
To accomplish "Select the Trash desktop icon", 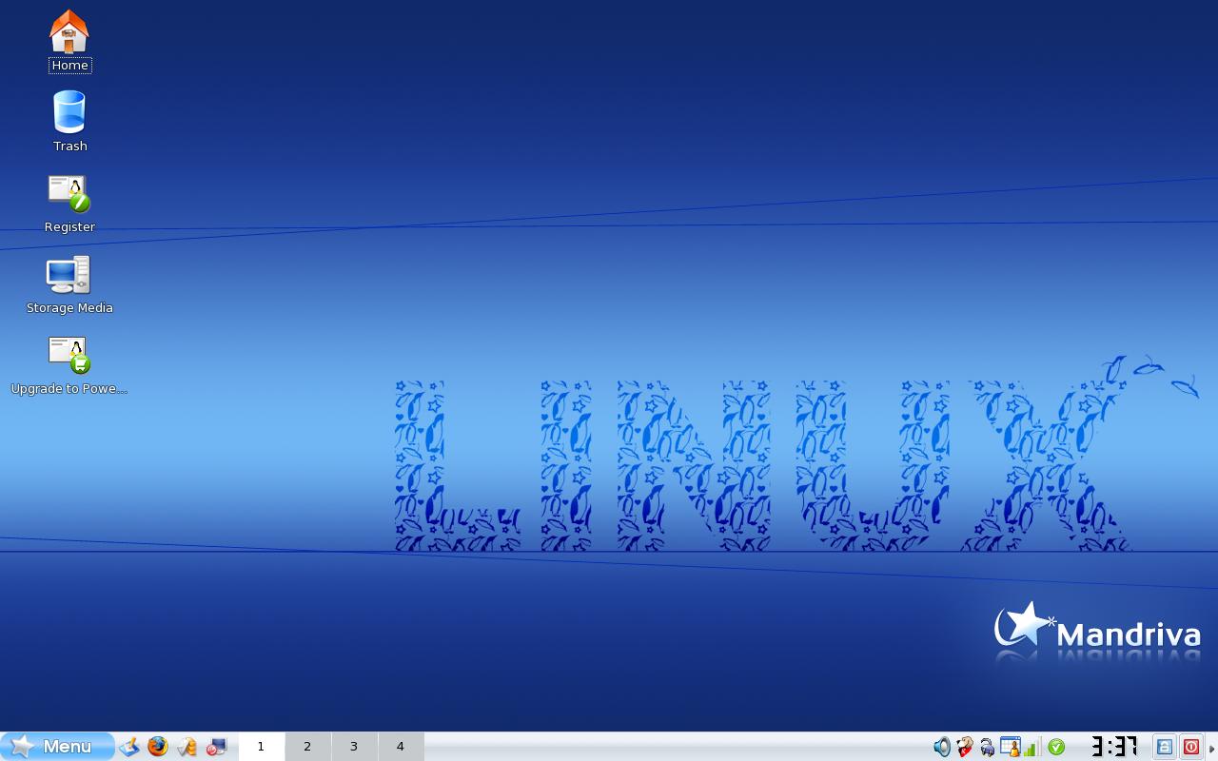I will (69, 121).
